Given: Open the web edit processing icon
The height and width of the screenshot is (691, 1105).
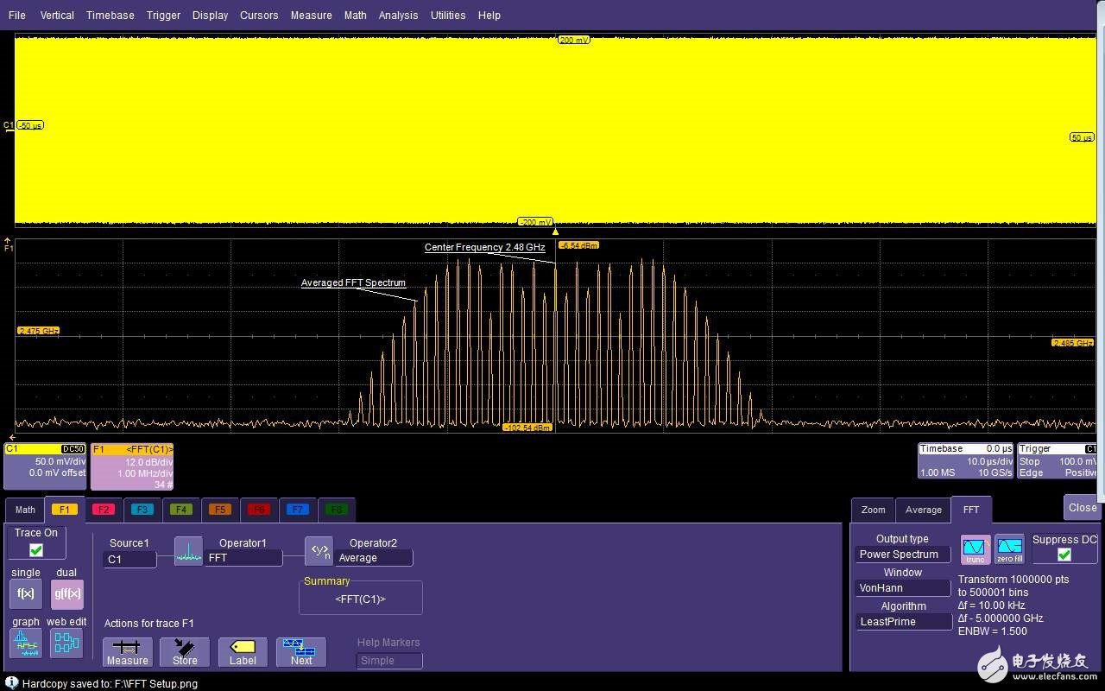Looking at the screenshot, I should pos(66,643).
